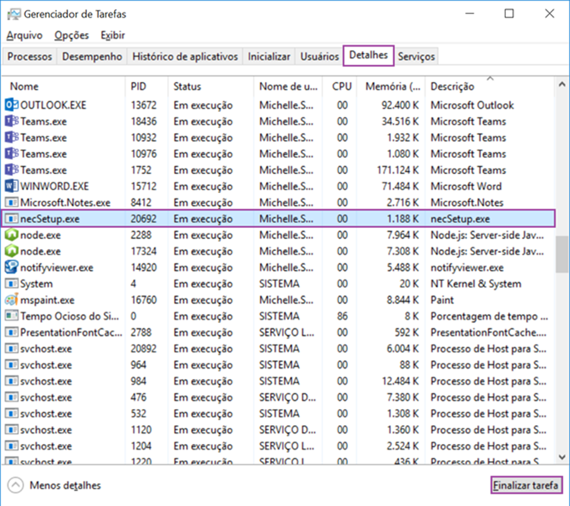The image size is (570, 506).
Task: Switch to the Processos tab
Action: coord(30,56)
